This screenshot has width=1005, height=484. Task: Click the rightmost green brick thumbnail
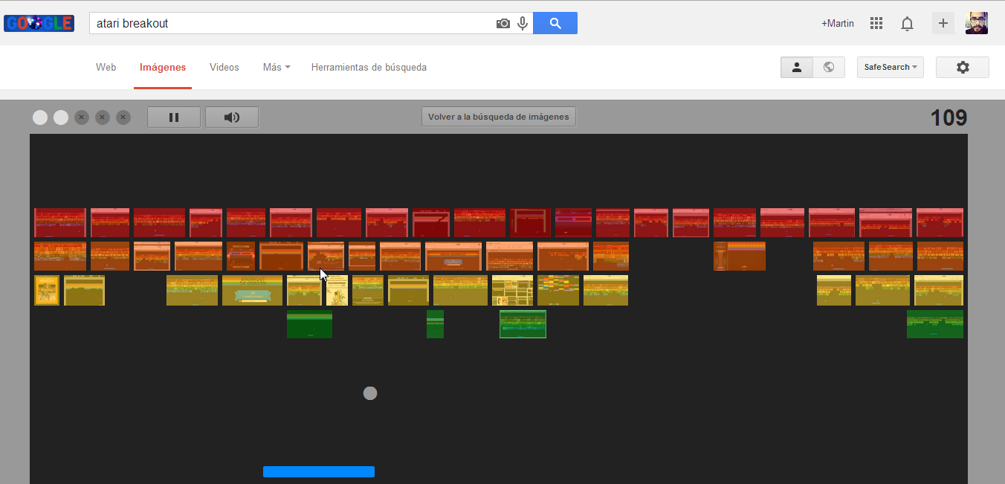click(x=935, y=324)
